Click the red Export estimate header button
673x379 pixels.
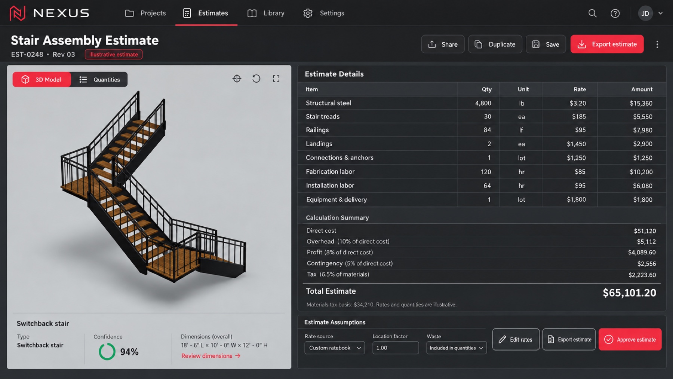tap(607, 44)
